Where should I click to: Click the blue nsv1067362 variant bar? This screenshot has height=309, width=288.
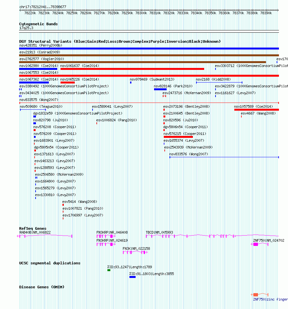[34, 83]
